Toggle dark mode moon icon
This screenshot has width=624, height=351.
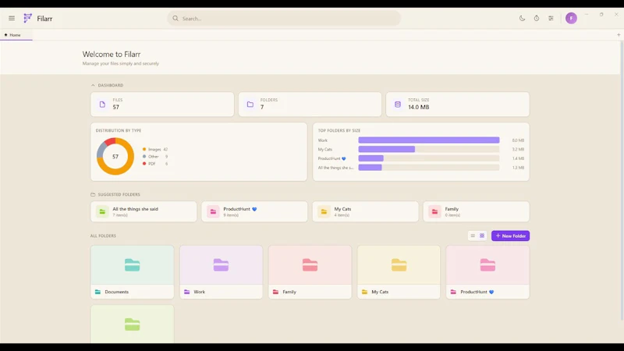pyautogui.click(x=522, y=18)
